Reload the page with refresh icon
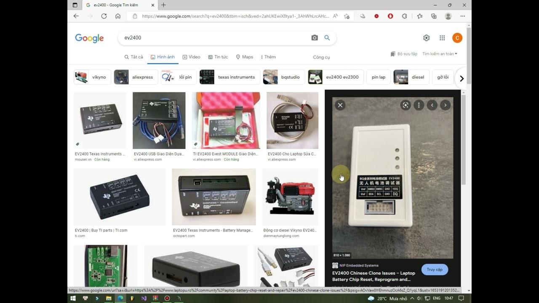 click(104, 16)
